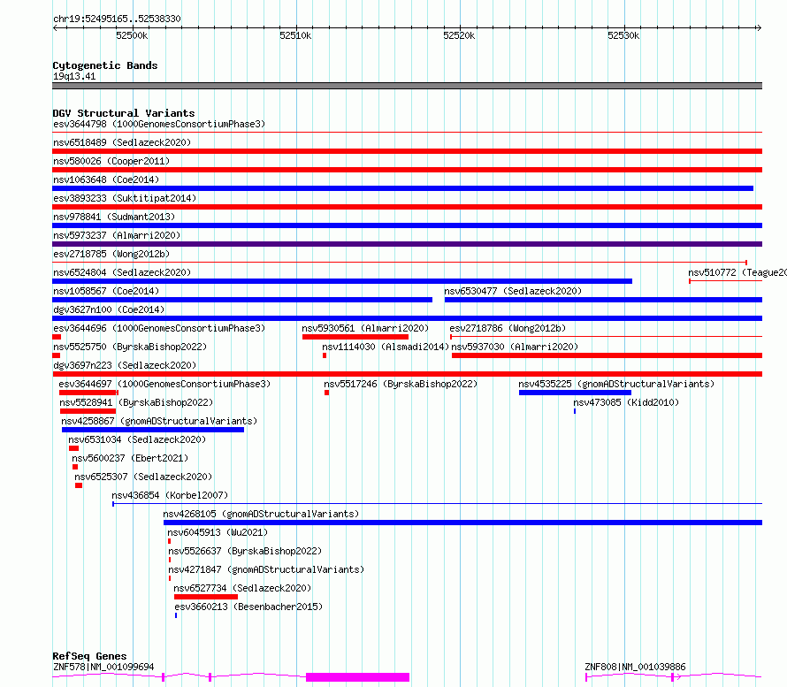
Task: Click nsv6525307 (Sedlazeck2020) label
Action: point(143,477)
